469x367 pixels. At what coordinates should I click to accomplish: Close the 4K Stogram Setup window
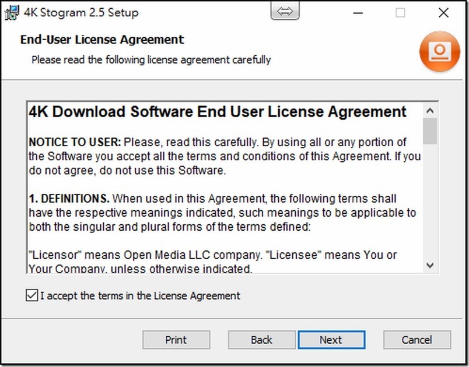tap(443, 12)
